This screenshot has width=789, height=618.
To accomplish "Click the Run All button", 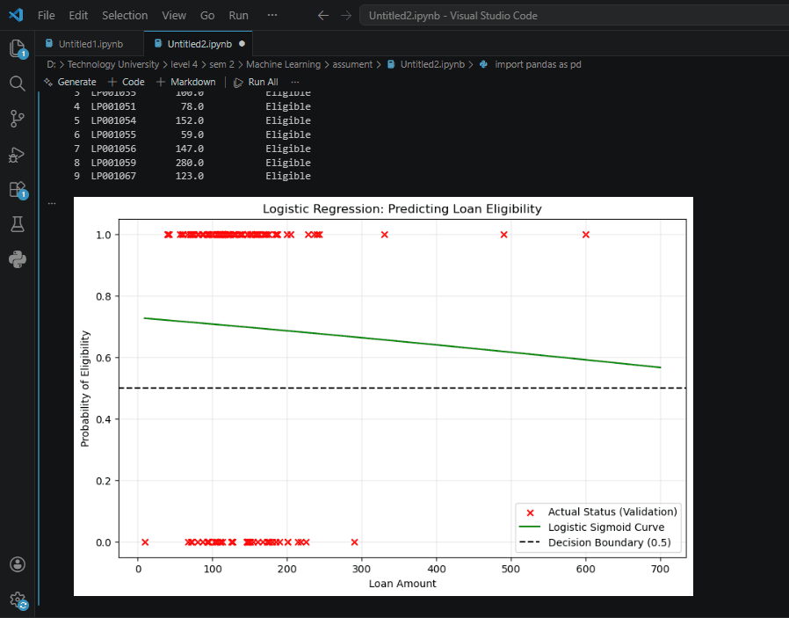I will pos(257,82).
